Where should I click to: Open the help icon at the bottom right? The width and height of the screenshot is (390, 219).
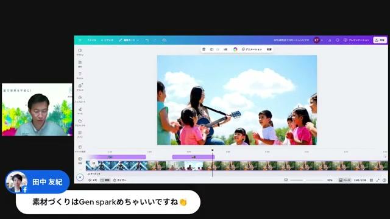pos(385,180)
